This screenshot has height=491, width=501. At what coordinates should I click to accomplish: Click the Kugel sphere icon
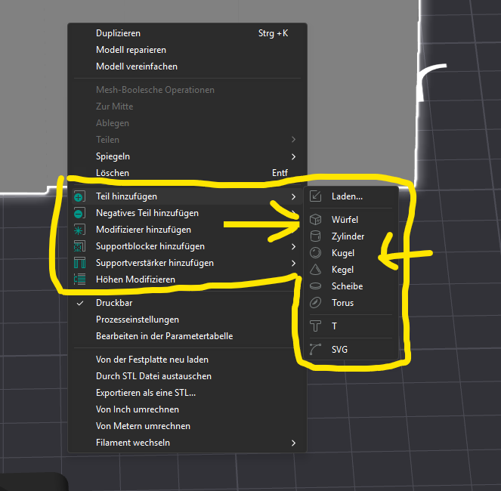click(315, 253)
